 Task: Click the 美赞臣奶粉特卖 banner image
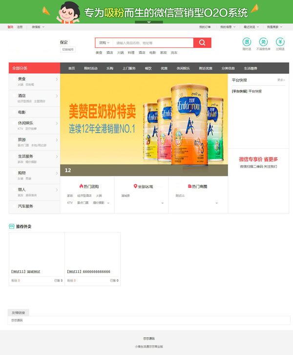pyautogui.click(x=144, y=124)
